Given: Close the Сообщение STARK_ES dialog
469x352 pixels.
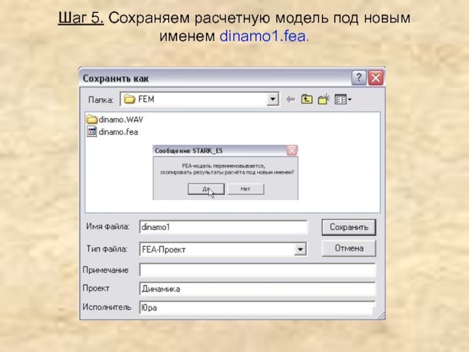Looking at the screenshot, I should (291, 150).
